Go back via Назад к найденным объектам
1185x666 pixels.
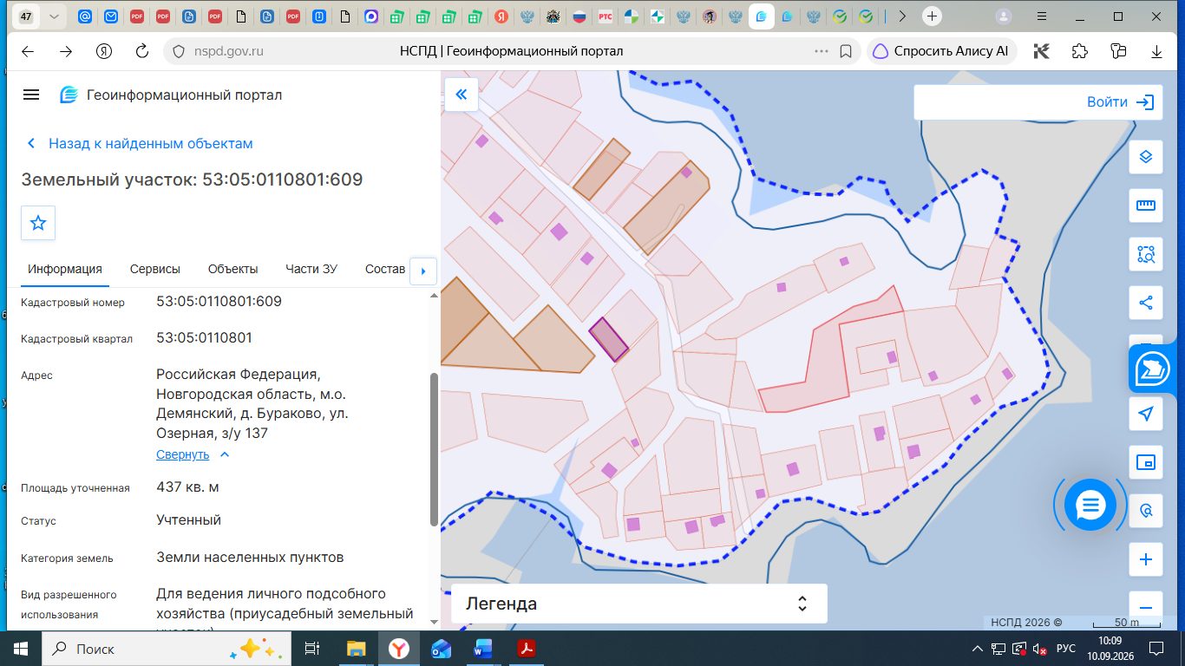pyautogui.click(x=140, y=143)
